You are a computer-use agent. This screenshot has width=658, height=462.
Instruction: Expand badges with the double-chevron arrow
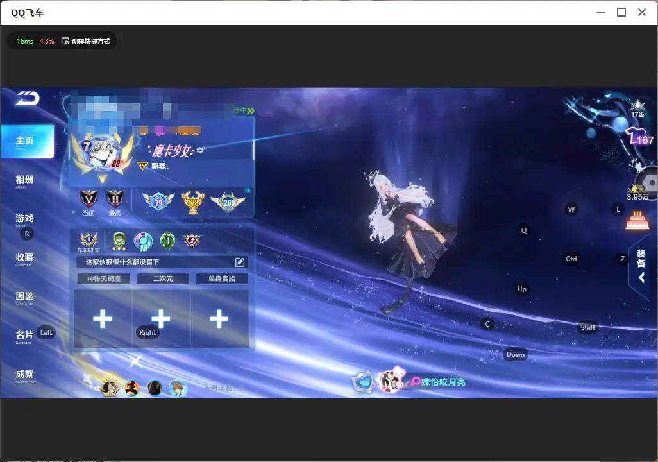click(248, 191)
